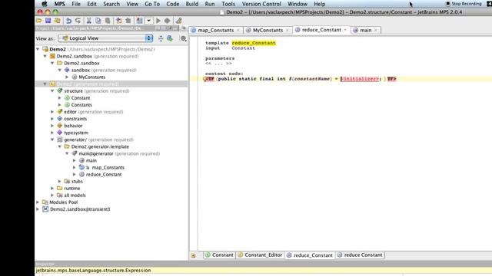Click the Run play toolbar icon

click(158, 21)
